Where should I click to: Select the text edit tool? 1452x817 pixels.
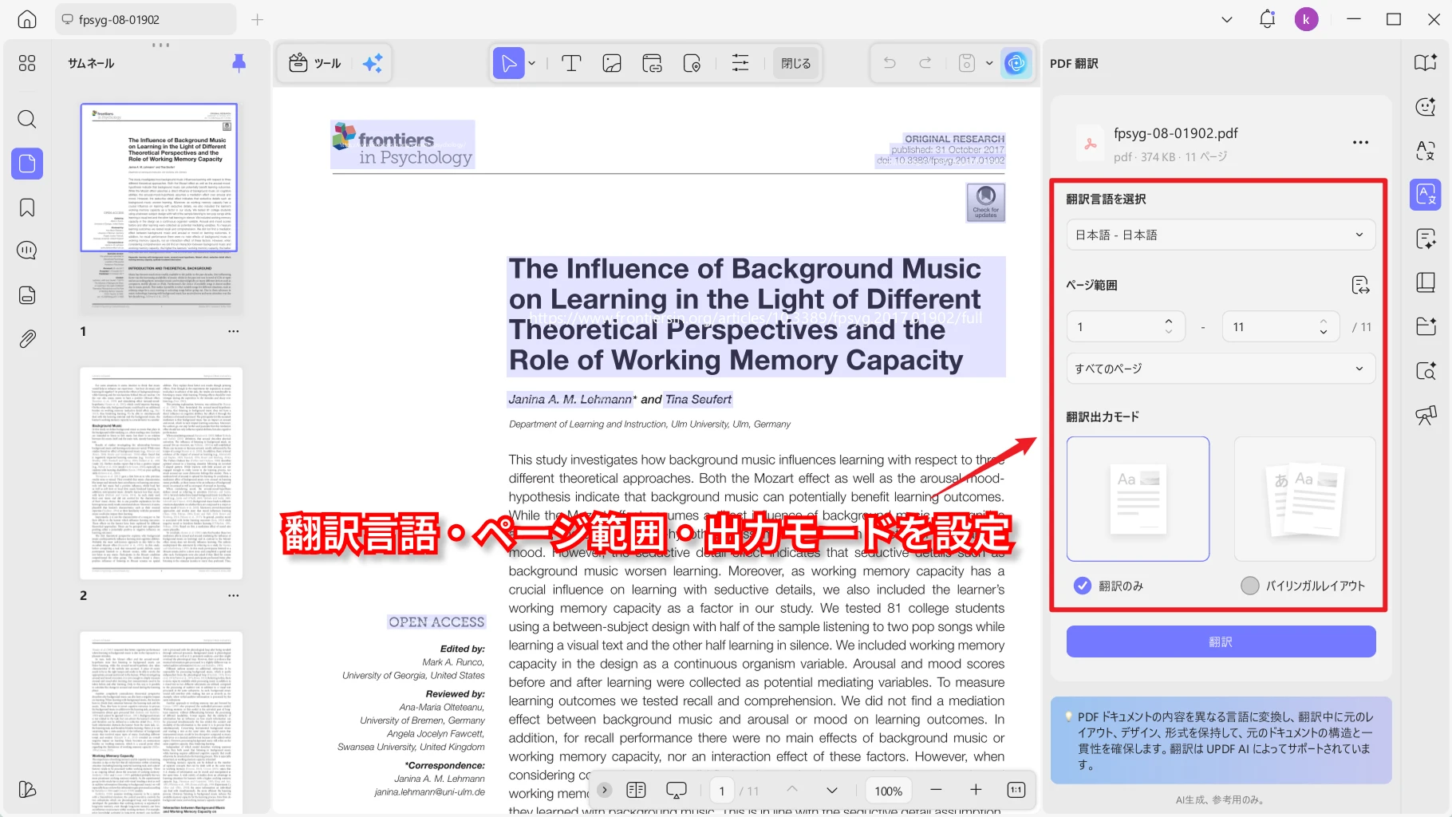571,63
